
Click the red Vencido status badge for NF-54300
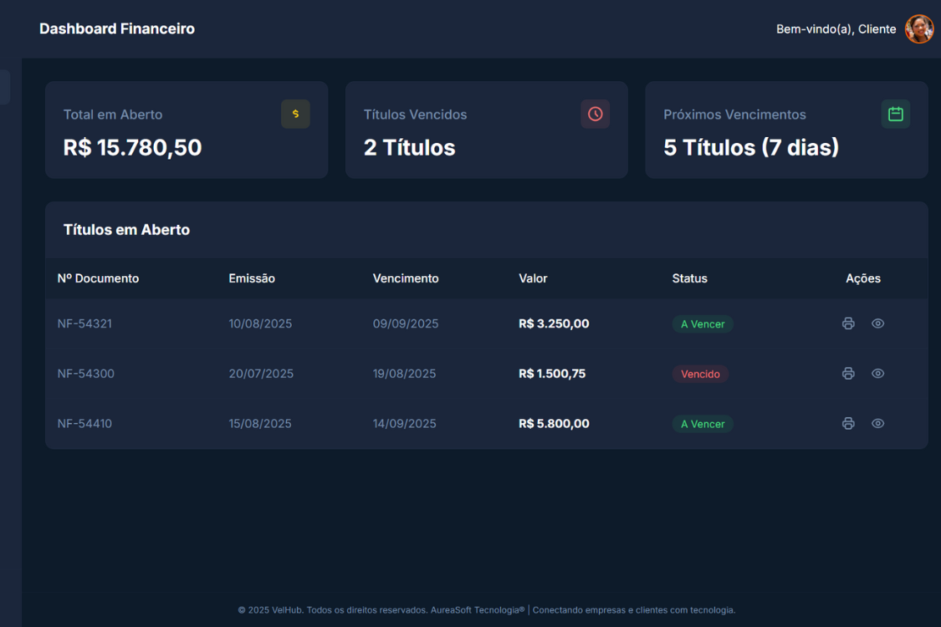pos(701,374)
